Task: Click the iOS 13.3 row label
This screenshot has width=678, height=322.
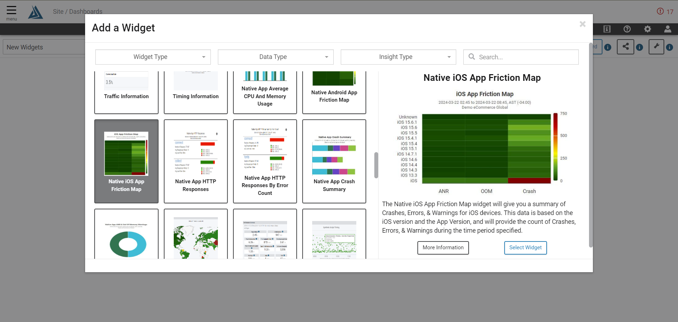Action: click(x=409, y=175)
